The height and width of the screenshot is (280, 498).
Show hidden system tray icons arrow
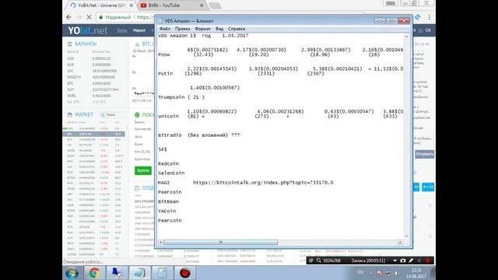point(370,273)
